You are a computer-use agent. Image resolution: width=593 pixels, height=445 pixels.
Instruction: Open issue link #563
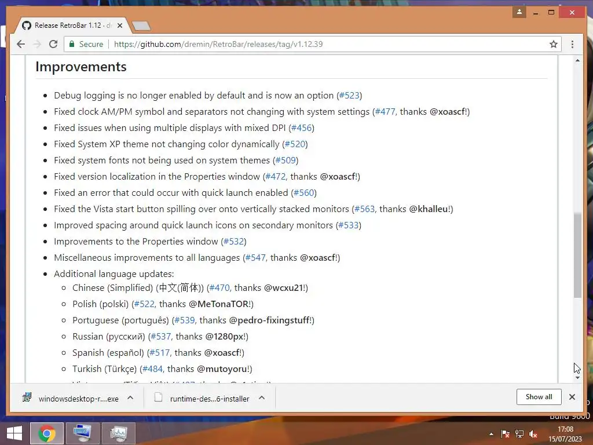(x=365, y=209)
